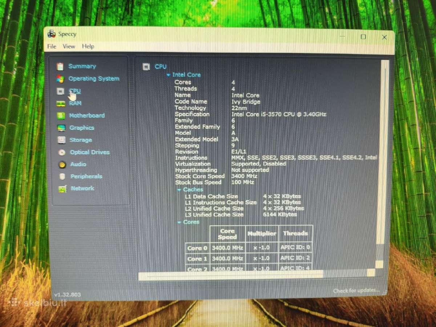Click the Optical Drives disc icon
The height and width of the screenshot is (327, 436).
(x=62, y=153)
